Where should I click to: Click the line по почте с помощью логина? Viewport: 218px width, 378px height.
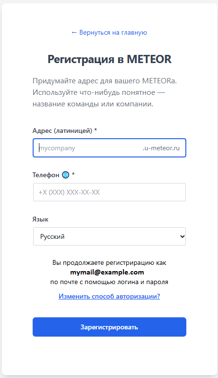(x=109, y=282)
